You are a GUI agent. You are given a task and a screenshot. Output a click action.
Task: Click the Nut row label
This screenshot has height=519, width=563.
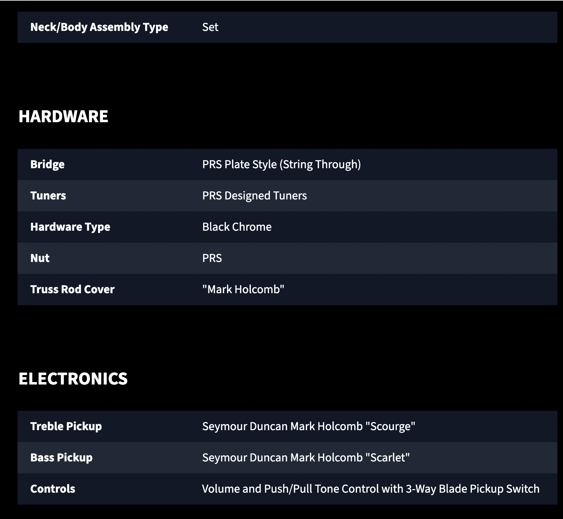coord(40,258)
